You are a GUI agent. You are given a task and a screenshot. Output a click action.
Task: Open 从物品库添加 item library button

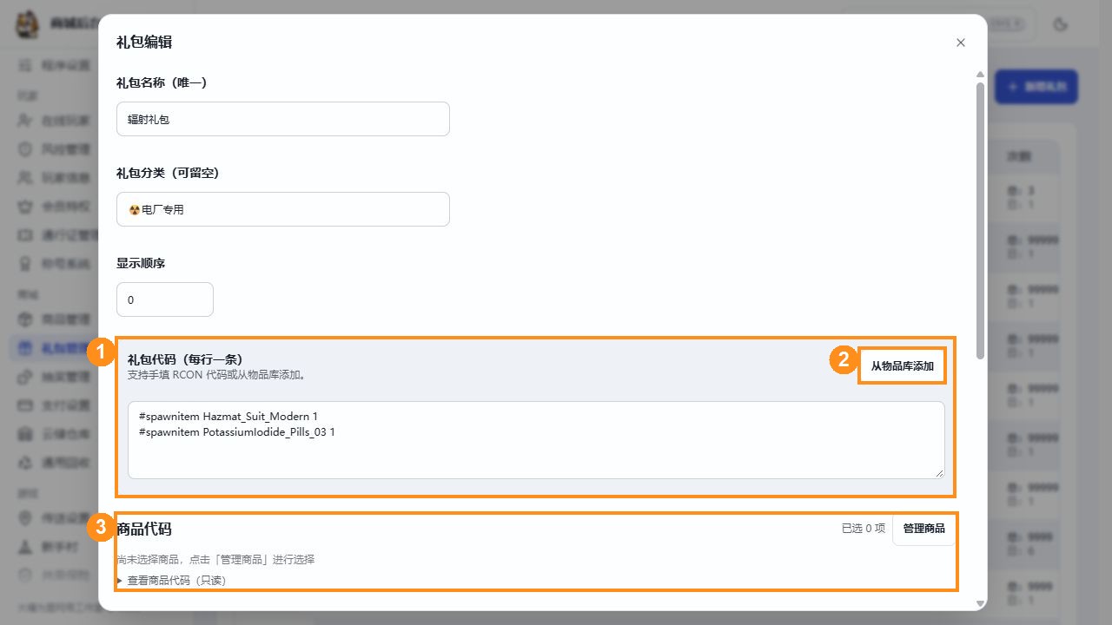(x=902, y=366)
